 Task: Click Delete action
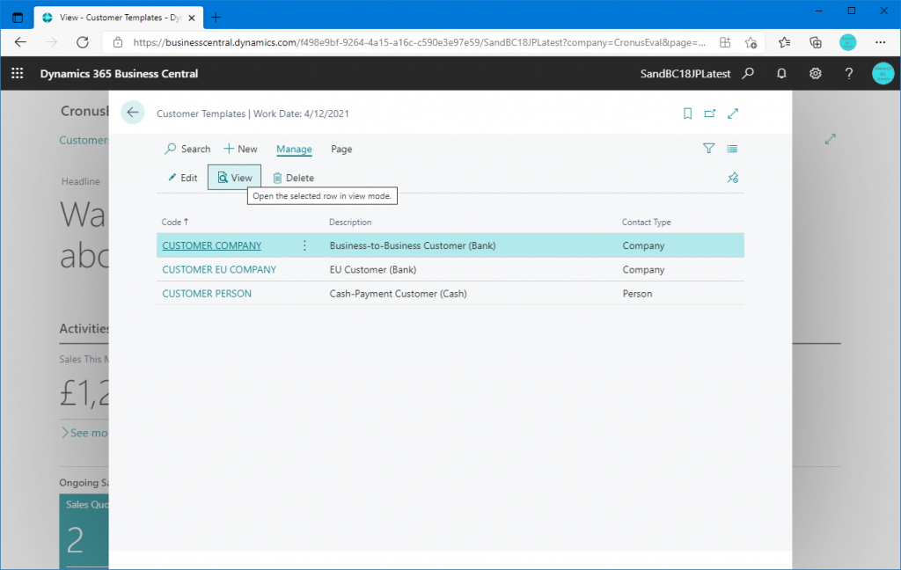tap(294, 178)
